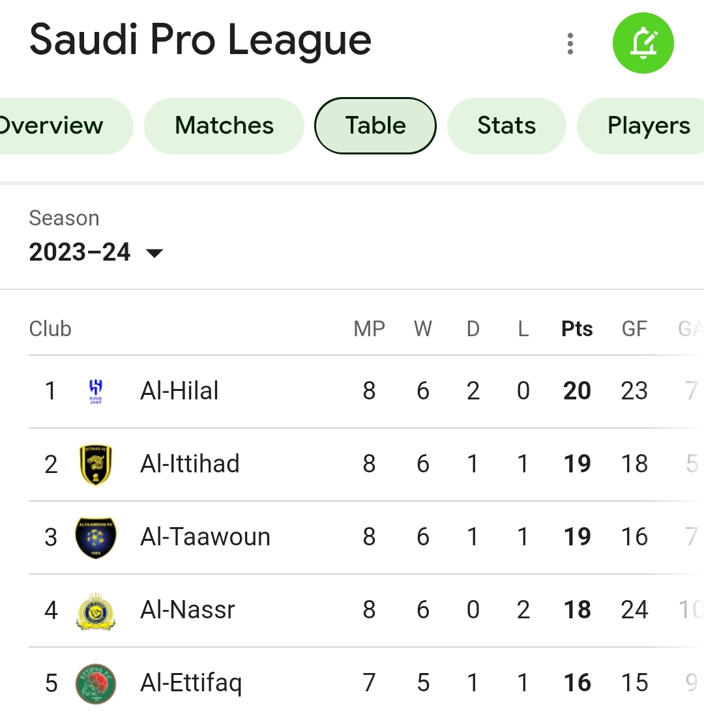Switch to the Stats tab

tap(506, 126)
